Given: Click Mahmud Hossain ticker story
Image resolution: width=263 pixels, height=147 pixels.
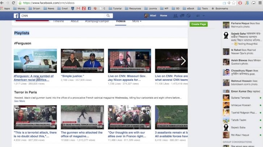Looking at the screenshot, I should tap(242, 83).
